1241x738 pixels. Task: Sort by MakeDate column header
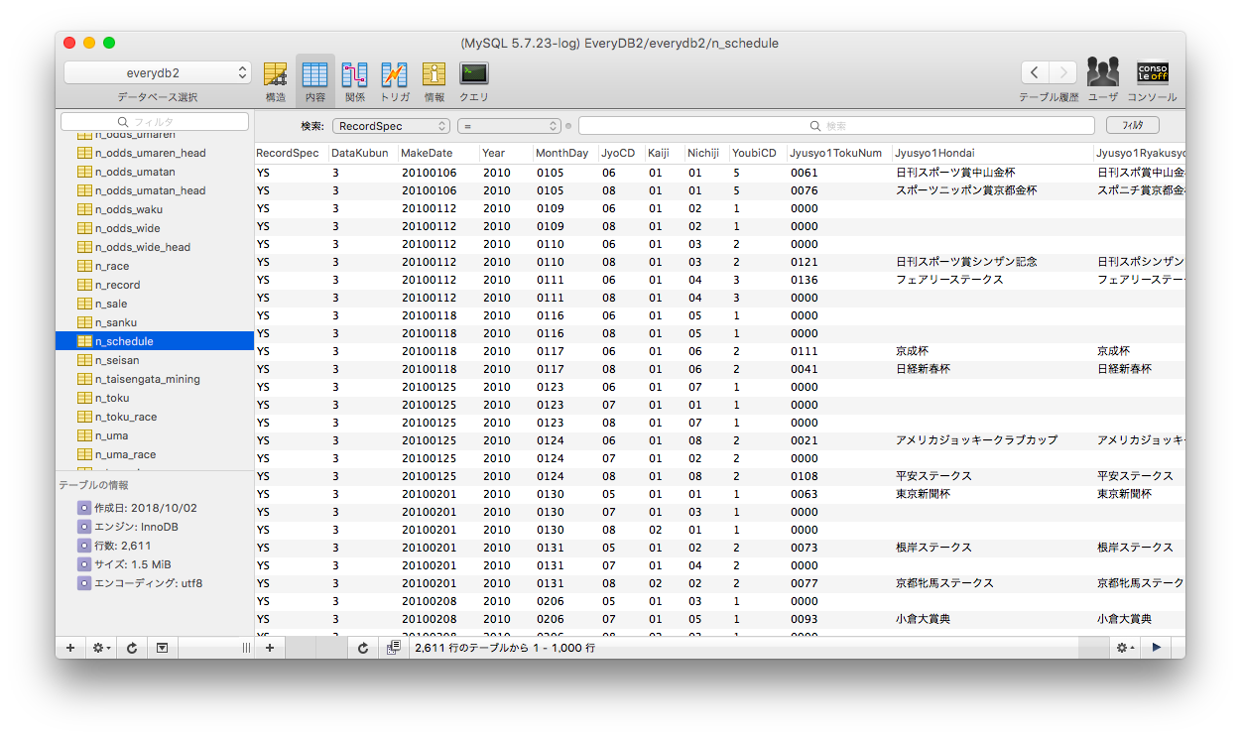[437, 153]
